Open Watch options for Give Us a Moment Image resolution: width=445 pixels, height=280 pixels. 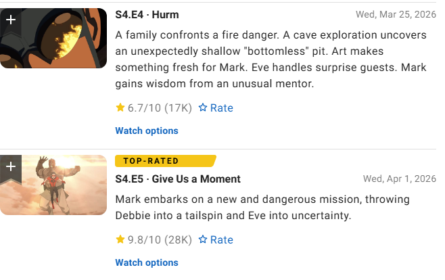pos(147,262)
